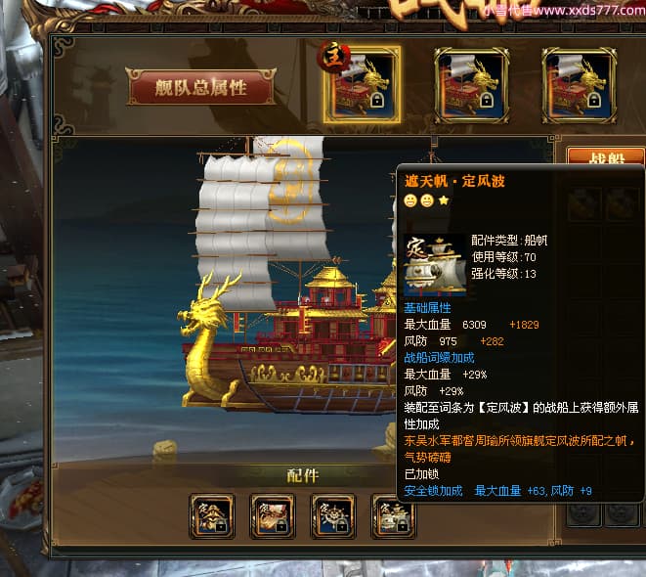Open the 舰队总属性 fleet attributes button
This screenshot has height=577, width=646.
(201, 87)
